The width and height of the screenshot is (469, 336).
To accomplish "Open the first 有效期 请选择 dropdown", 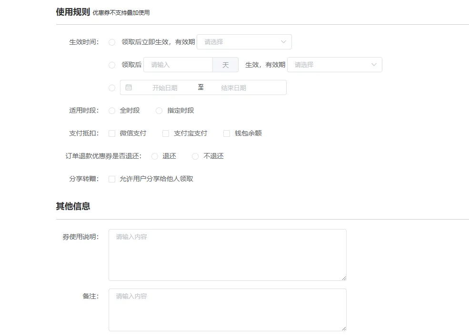I will (244, 42).
